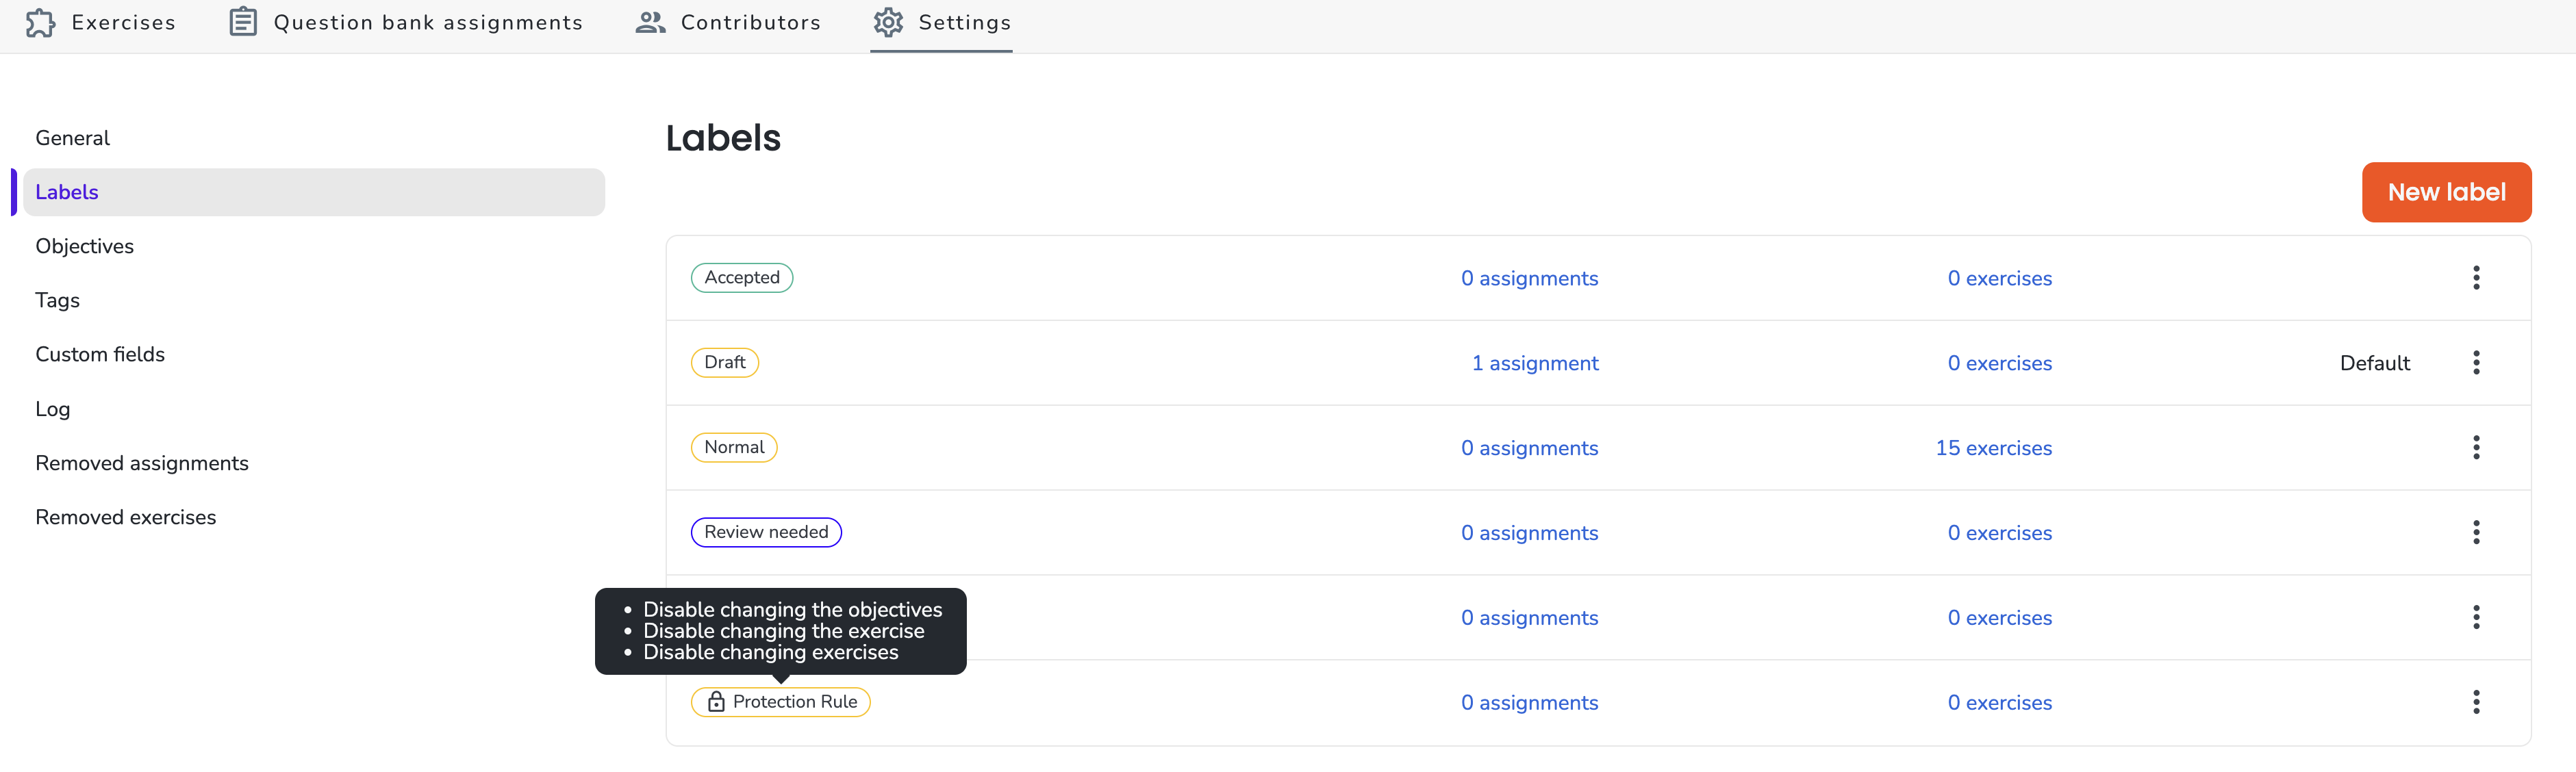Open the 1 assignment link for Draft
The height and width of the screenshot is (772, 2576).
coord(1535,363)
